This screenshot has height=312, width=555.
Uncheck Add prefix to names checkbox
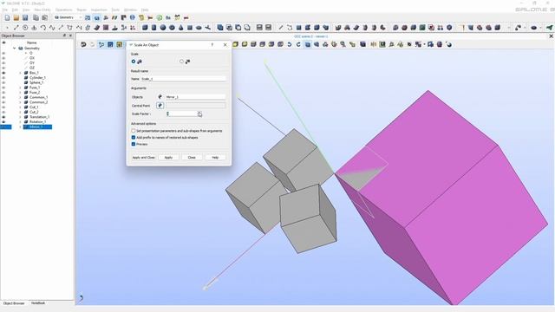[x=134, y=137]
